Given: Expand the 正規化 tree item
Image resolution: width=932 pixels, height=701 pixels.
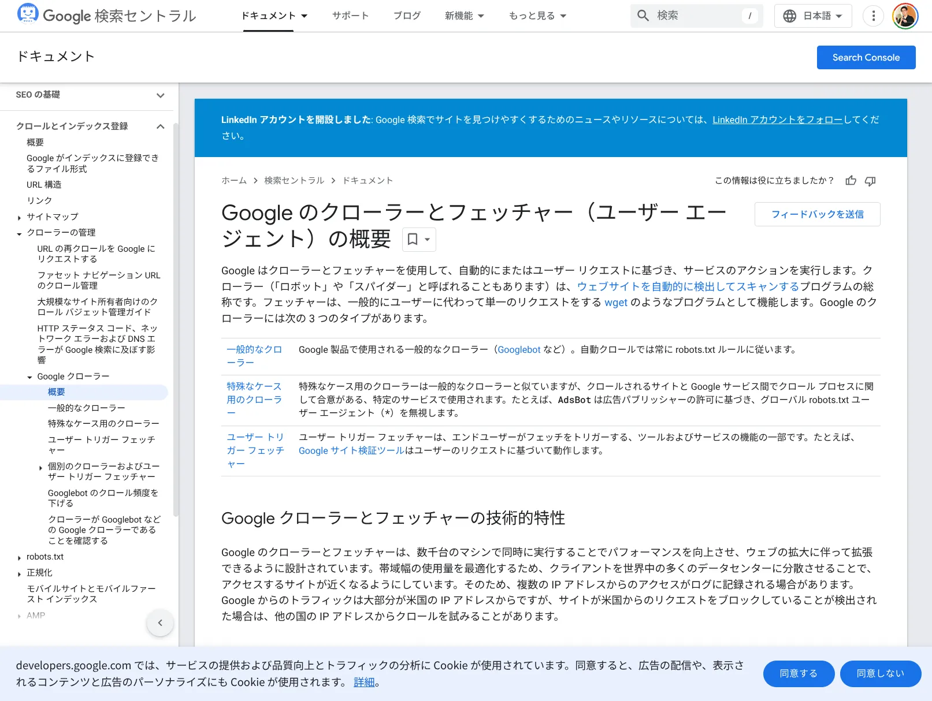Looking at the screenshot, I should (20, 573).
